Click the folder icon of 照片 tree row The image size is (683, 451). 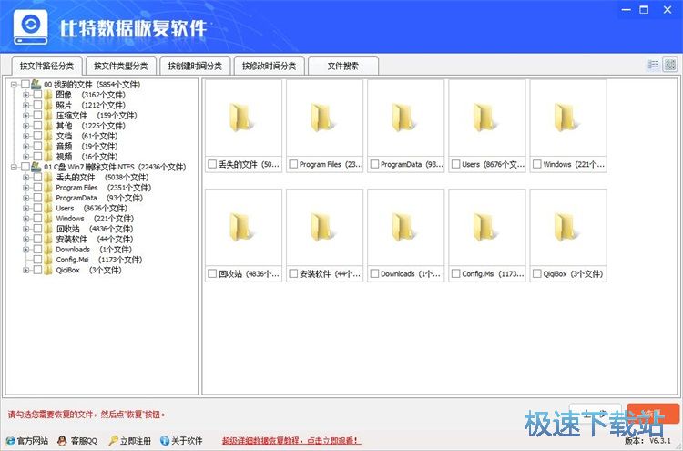tap(48, 105)
